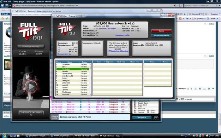
Task: Select player stpc27 in the standings list
Action: tap(72, 67)
